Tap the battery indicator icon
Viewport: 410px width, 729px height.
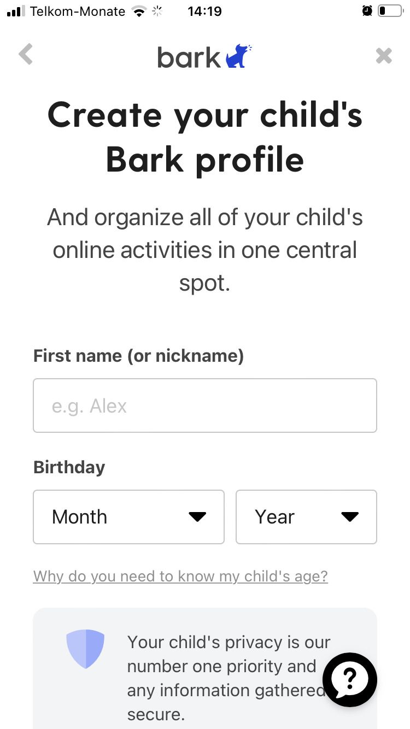[x=390, y=11]
